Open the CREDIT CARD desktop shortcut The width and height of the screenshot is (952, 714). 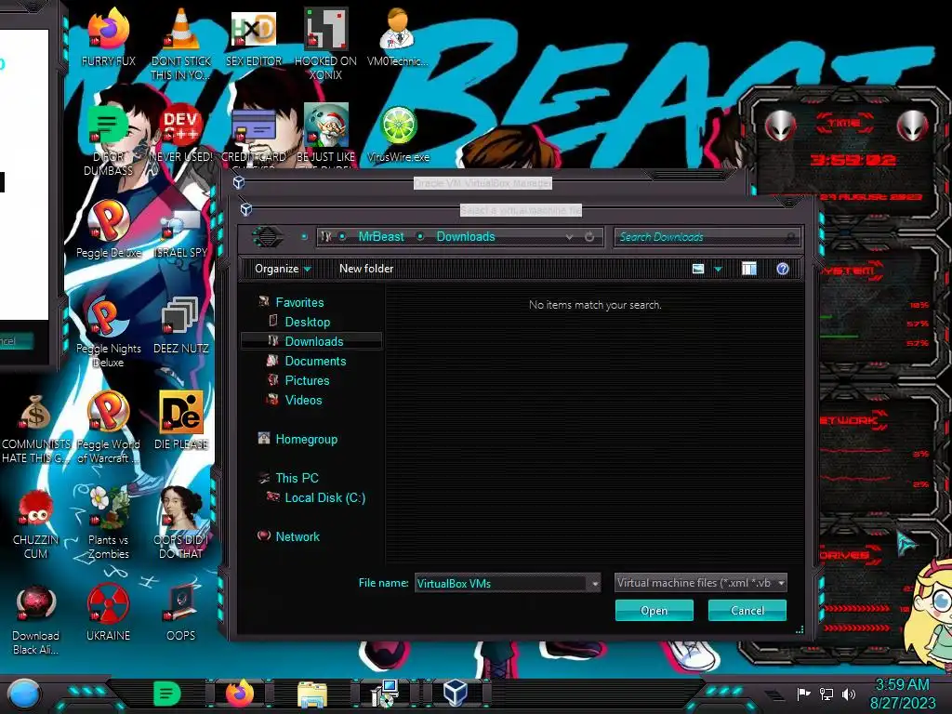tap(254, 135)
